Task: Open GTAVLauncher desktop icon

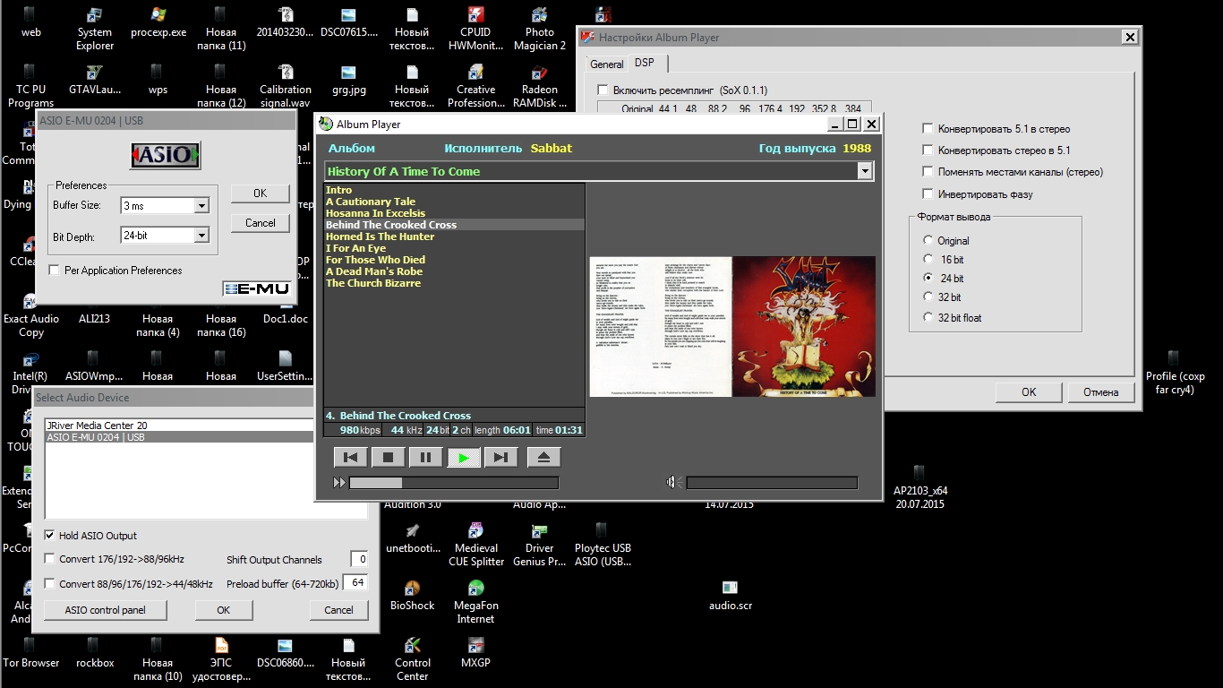Action: tap(95, 80)
